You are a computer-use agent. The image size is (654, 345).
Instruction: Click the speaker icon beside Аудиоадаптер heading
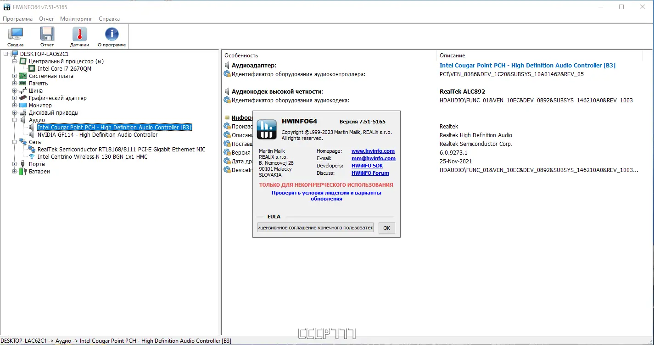pyautogui.click(x=227, y=66)
